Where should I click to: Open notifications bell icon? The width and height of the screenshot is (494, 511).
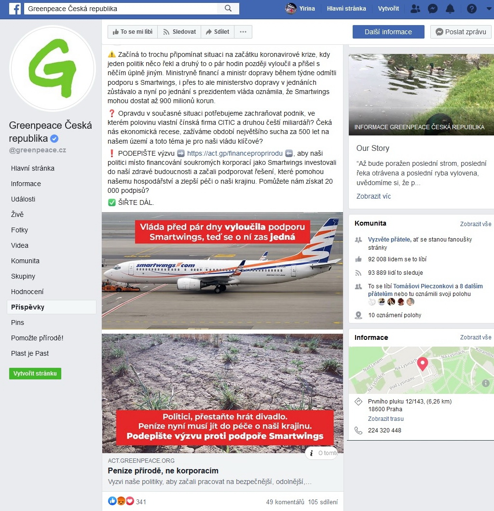tap(450, 9)
